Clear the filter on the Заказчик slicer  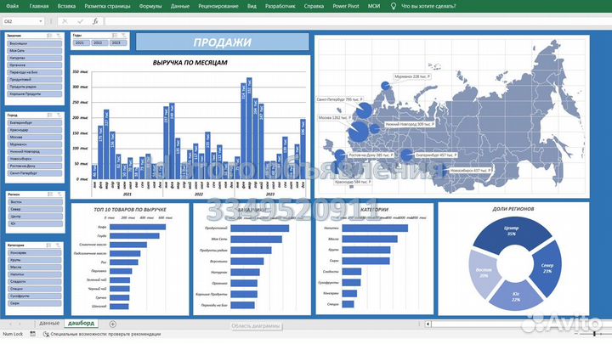(x=59, y=36)
